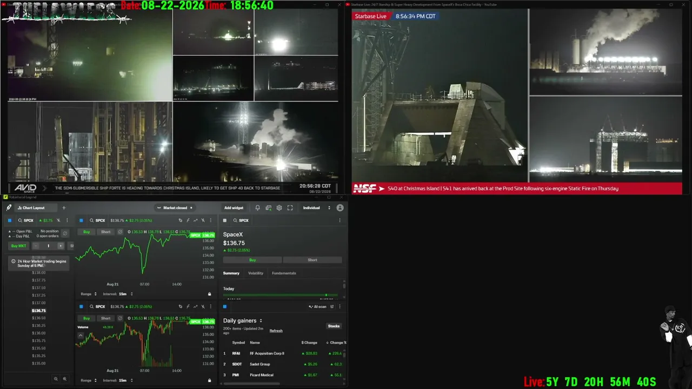This screenshot has width=692, height=389.
Task: Zoom out the price ladder
Action: click(56, 379)
